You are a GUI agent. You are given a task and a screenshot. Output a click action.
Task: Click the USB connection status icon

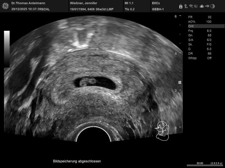pos(207,6)
